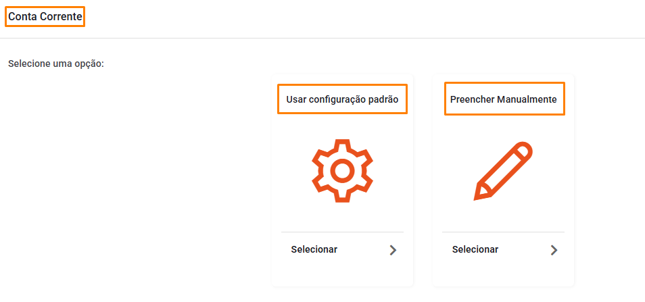The image size is (645, 302).
Task: Click a tooth of the gear icon
Action: point(342,145)
